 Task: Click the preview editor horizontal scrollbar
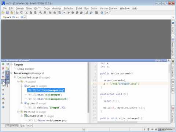click(x=117, y=122)
